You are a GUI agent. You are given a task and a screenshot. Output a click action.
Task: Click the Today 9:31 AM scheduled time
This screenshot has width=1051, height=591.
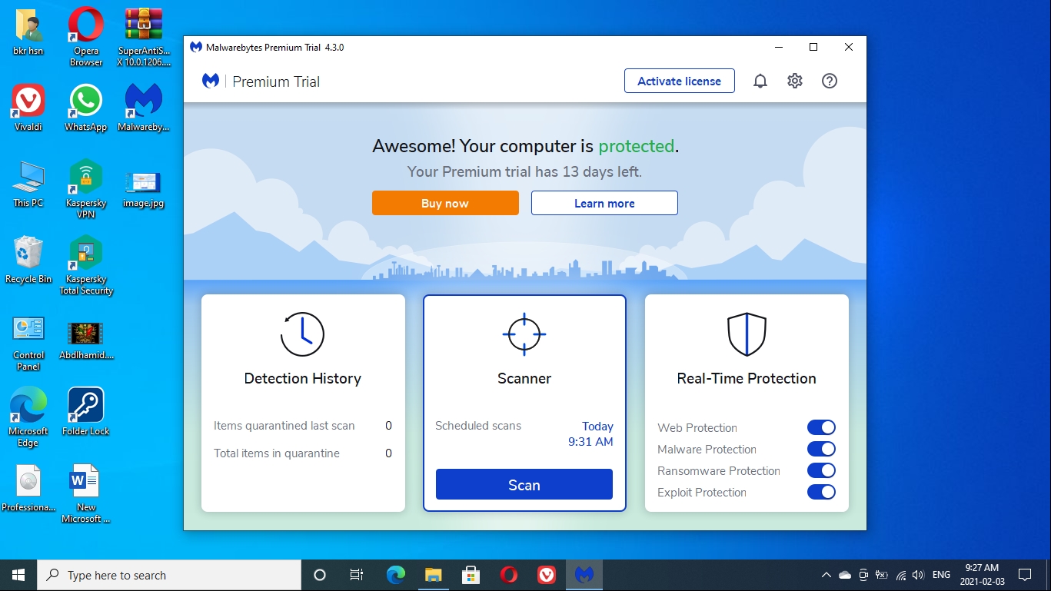point(590,434)
